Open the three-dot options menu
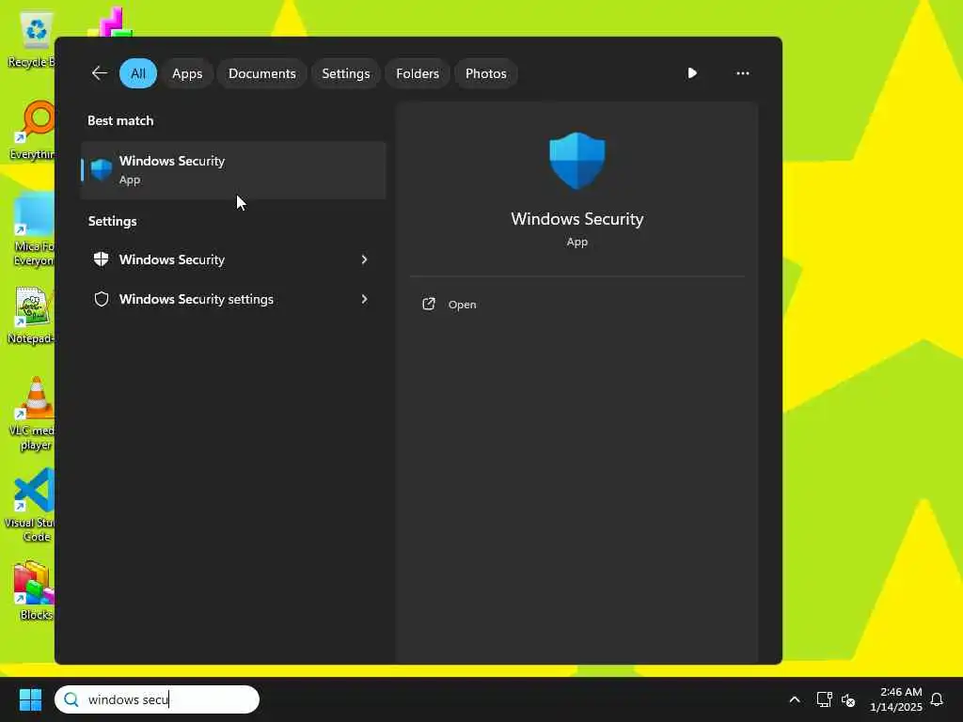Viewport: 963px width, 722px height. pyautogui.click(x=743, y=73)
